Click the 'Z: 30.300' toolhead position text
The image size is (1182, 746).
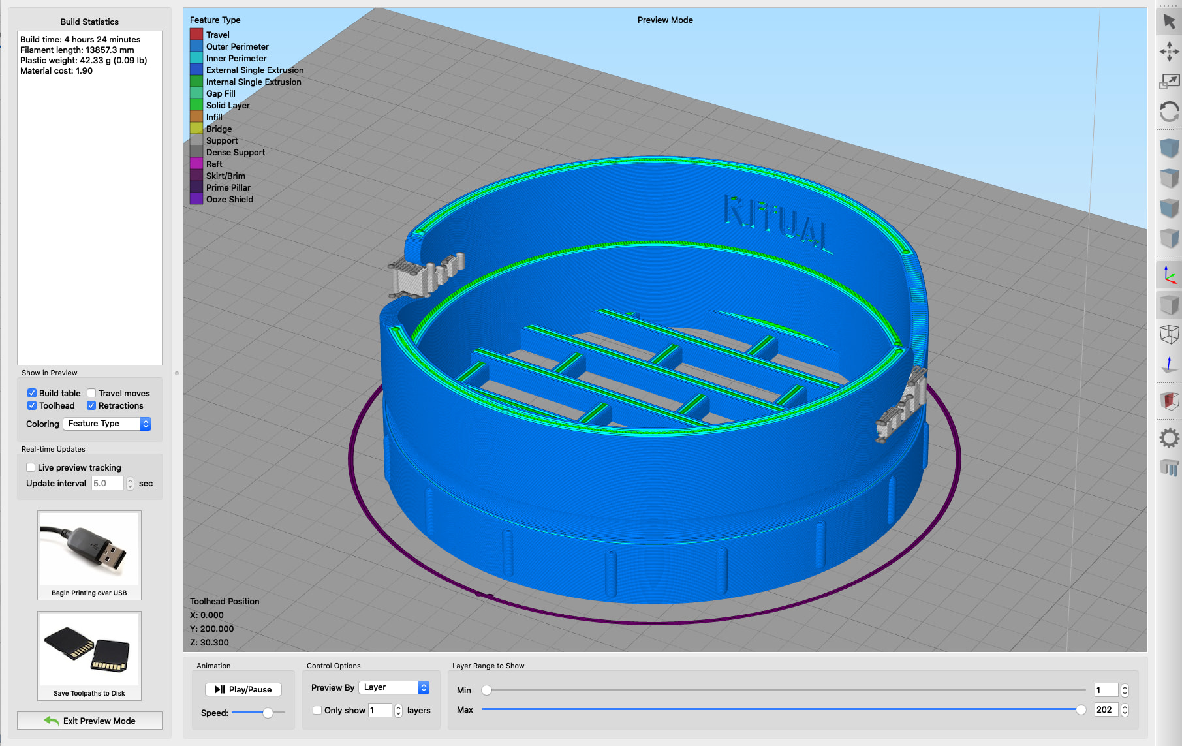[x=210, y=642]
